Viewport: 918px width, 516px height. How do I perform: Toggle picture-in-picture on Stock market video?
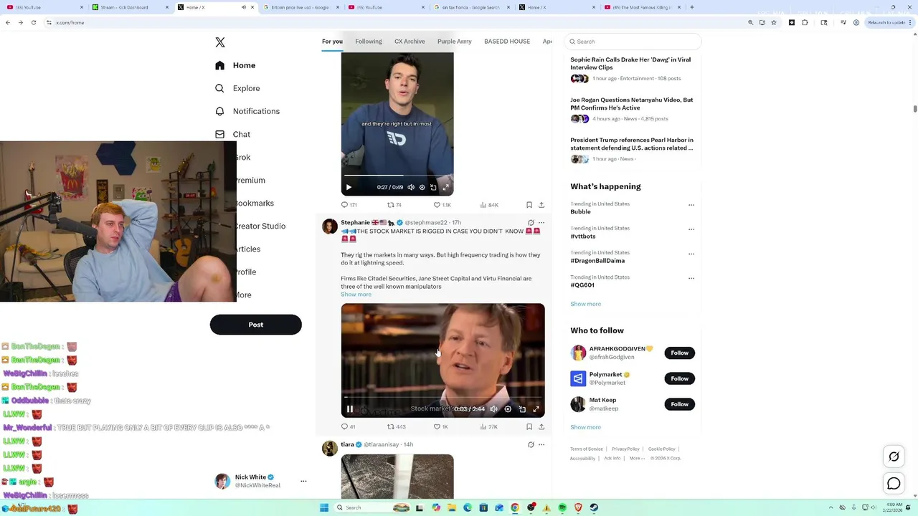[522, 409]
